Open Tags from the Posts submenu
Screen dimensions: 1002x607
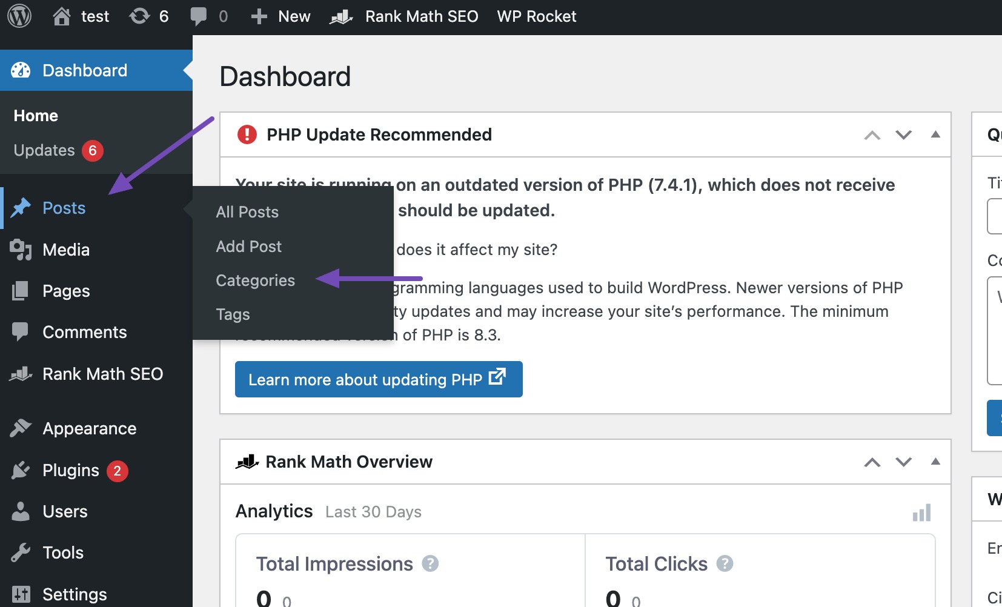point(233,314)
